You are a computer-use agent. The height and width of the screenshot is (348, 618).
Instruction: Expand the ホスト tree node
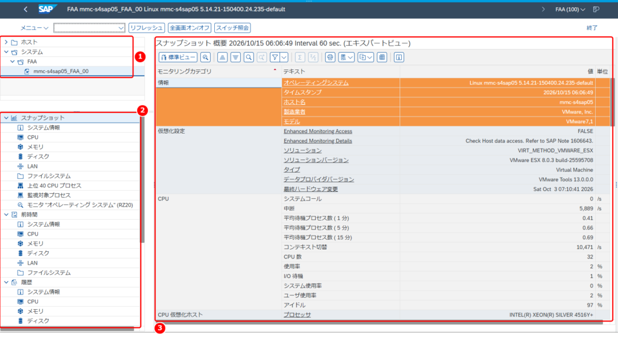click(6, 42)
